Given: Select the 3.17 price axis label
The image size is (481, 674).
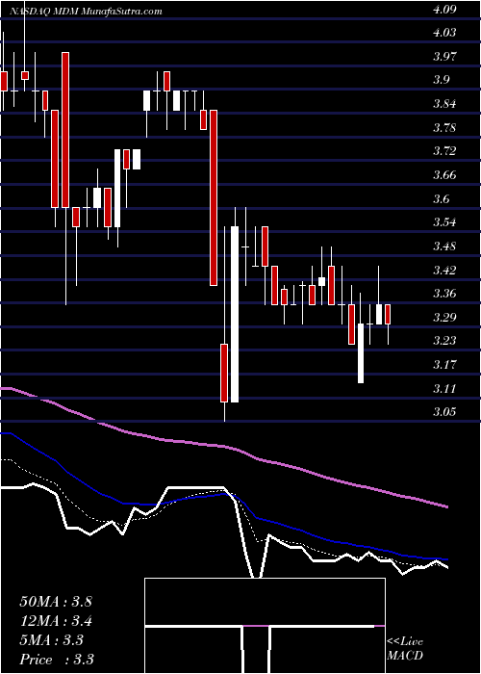Looking at the screenshot, I should (x=443, y=365).
